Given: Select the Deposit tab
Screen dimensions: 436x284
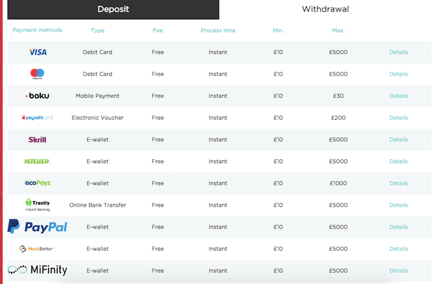Looking at the screenshot, I should [113, 9].
